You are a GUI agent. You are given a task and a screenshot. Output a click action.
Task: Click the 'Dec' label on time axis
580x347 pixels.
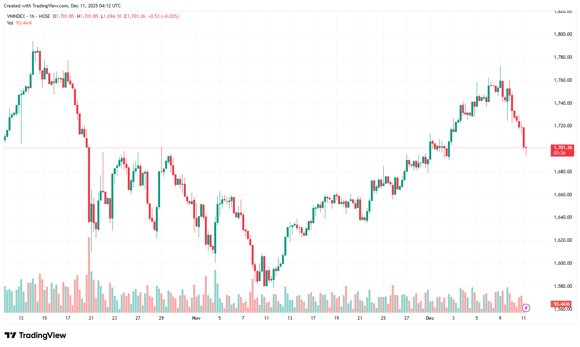coord(430,318)
